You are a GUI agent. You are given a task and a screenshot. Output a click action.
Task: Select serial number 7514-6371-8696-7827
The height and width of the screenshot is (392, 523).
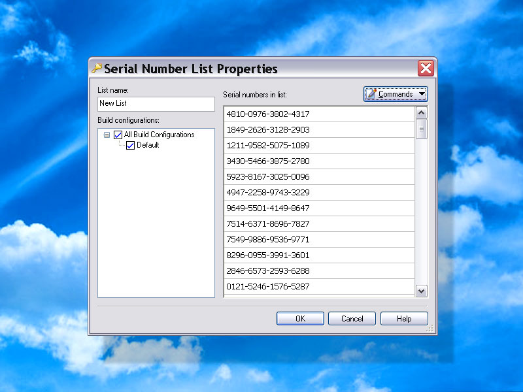319,223
